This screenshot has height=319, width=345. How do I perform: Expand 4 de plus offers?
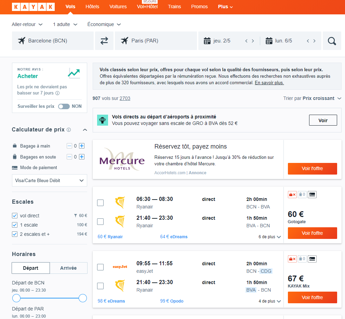pyautogui.click(x=269, y=301)
